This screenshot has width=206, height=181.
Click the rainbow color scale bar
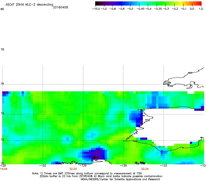(x=148, y=4)
